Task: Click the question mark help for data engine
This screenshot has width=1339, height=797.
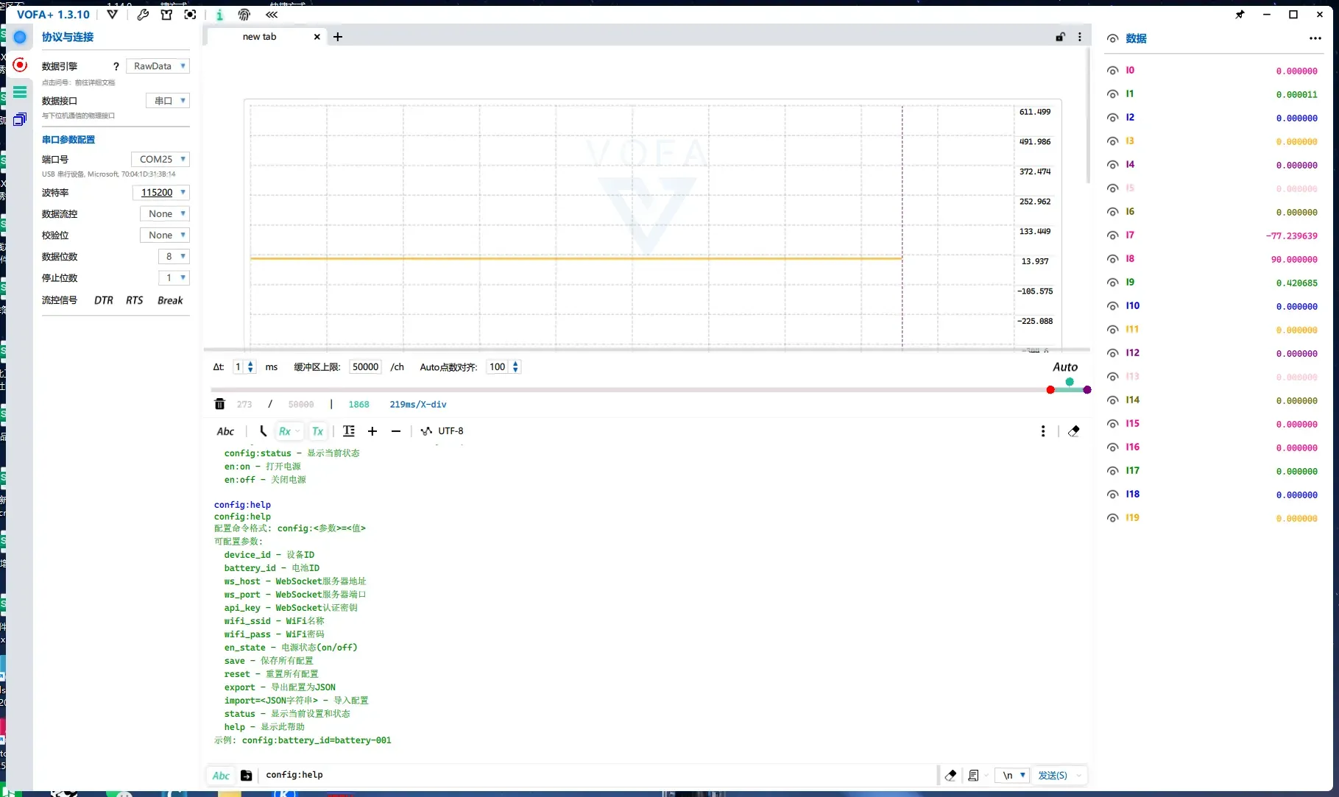Action: (x=116, y=66)
